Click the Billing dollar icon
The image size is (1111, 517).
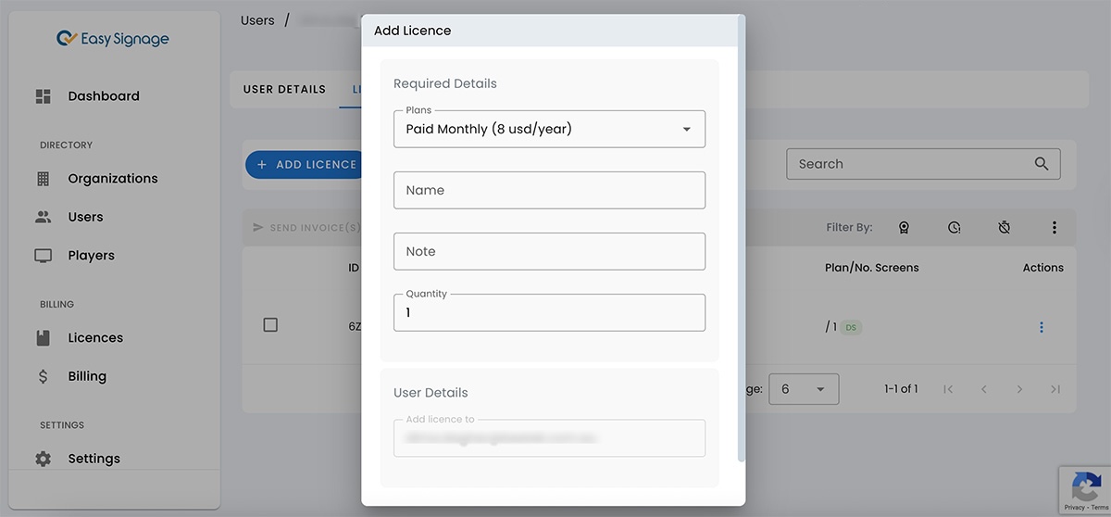tap(43, 376)
